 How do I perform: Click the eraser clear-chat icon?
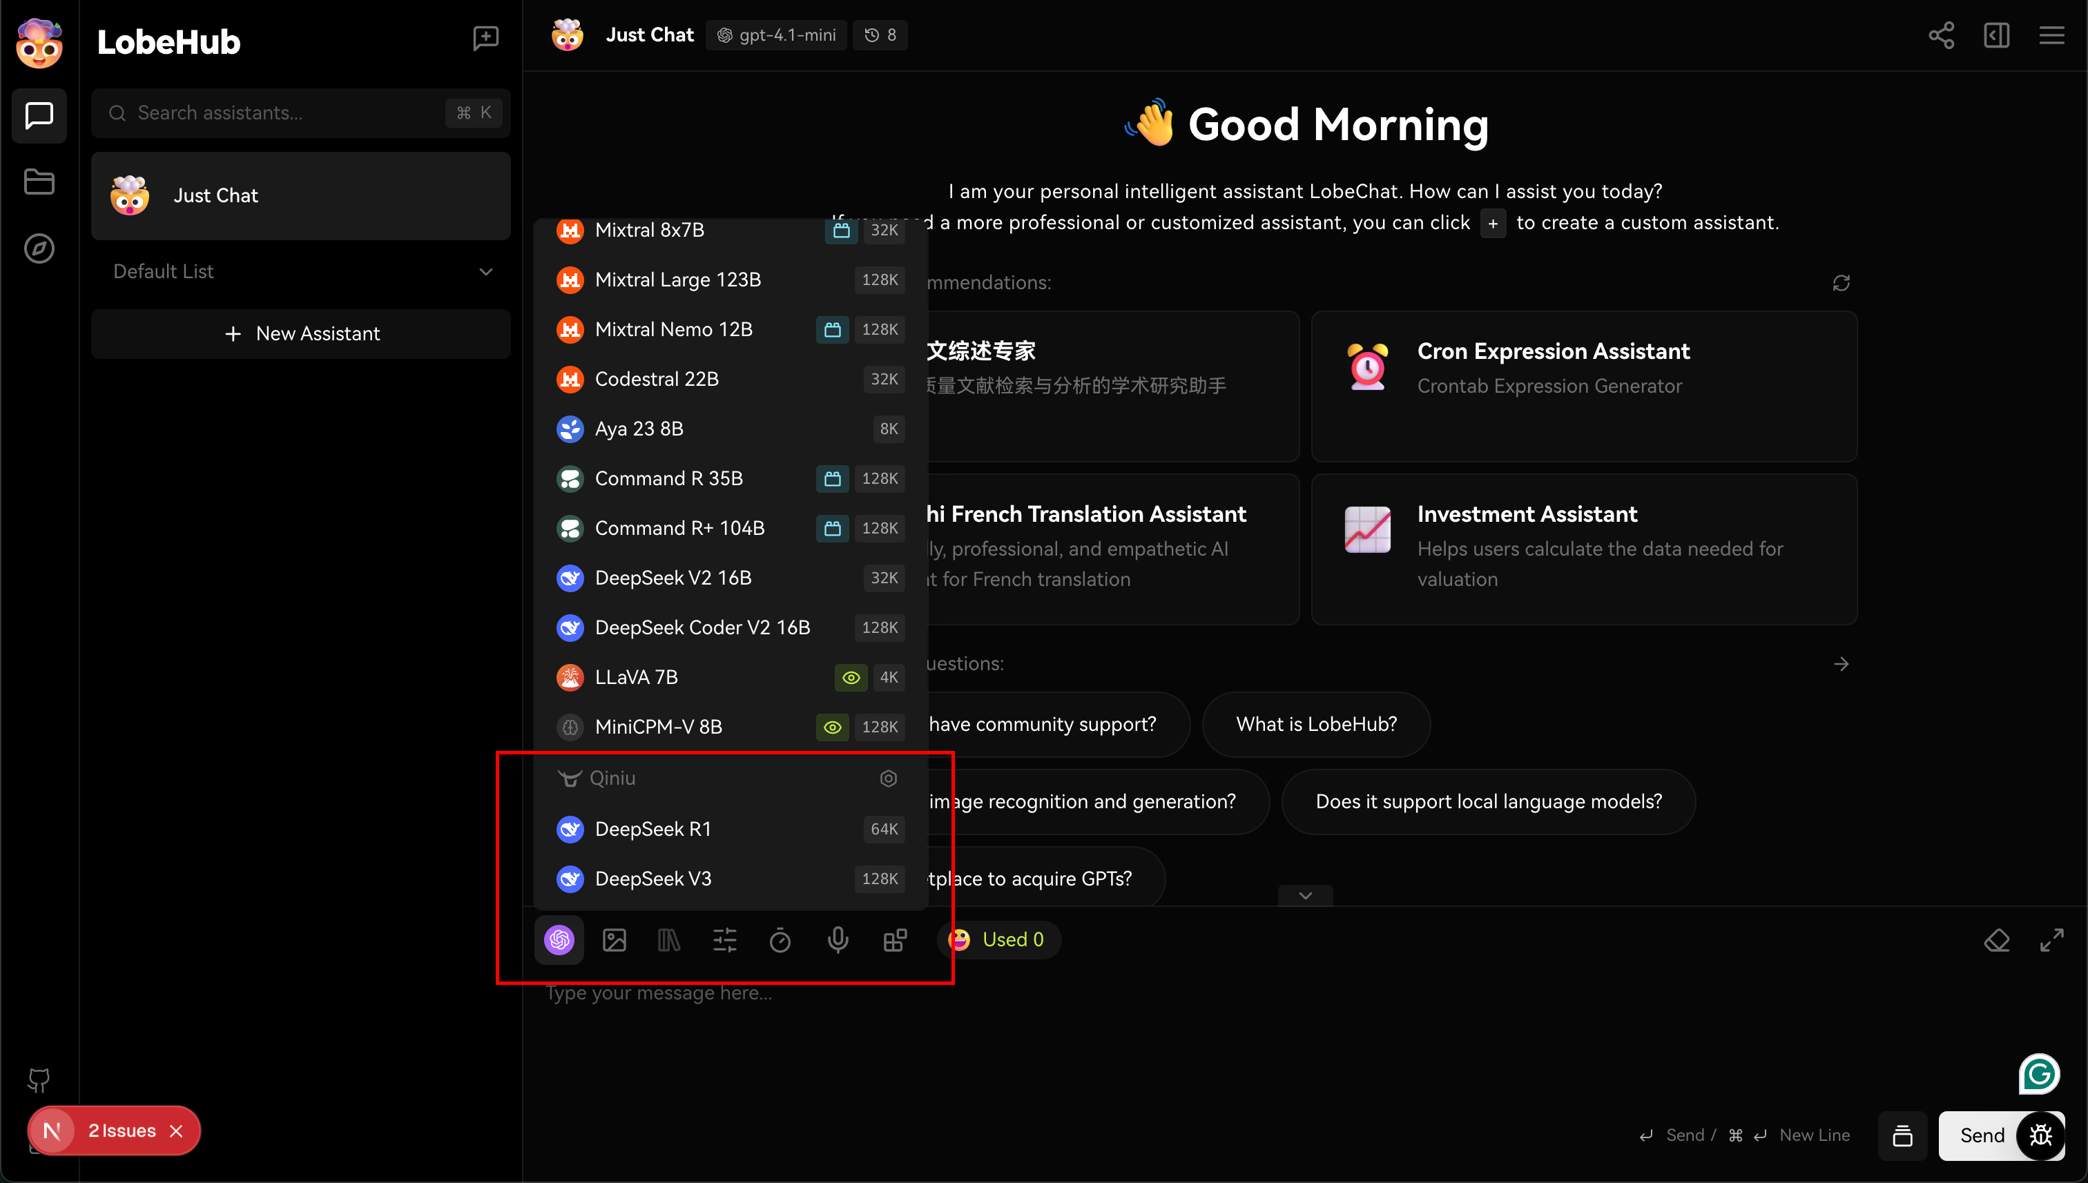[x=1996, y=940]
